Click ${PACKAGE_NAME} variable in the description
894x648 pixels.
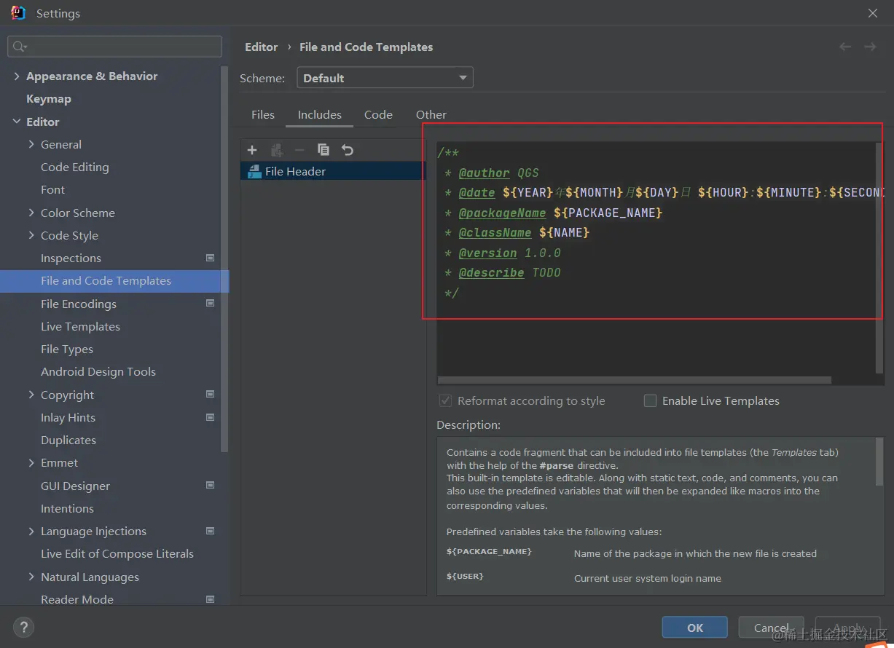(x=489, y=552)
